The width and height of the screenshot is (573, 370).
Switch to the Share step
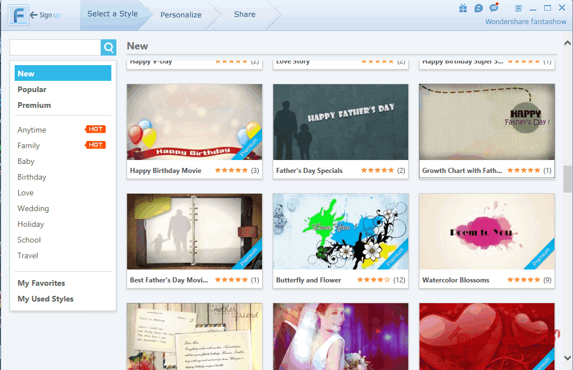tap(245, 14)
